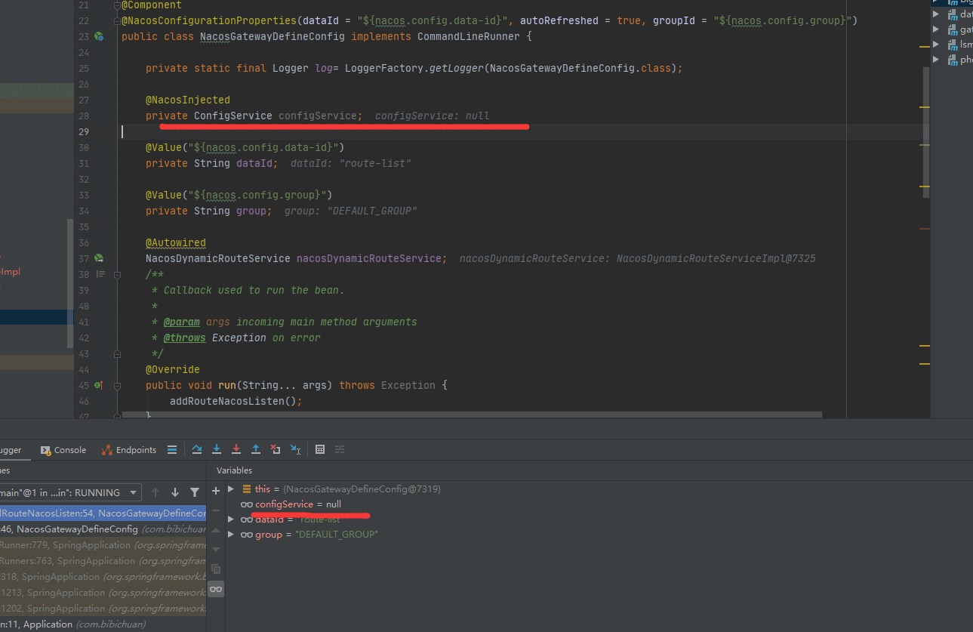
Task: Toggle the show-watches glasses button
Action: pos(216,589)
